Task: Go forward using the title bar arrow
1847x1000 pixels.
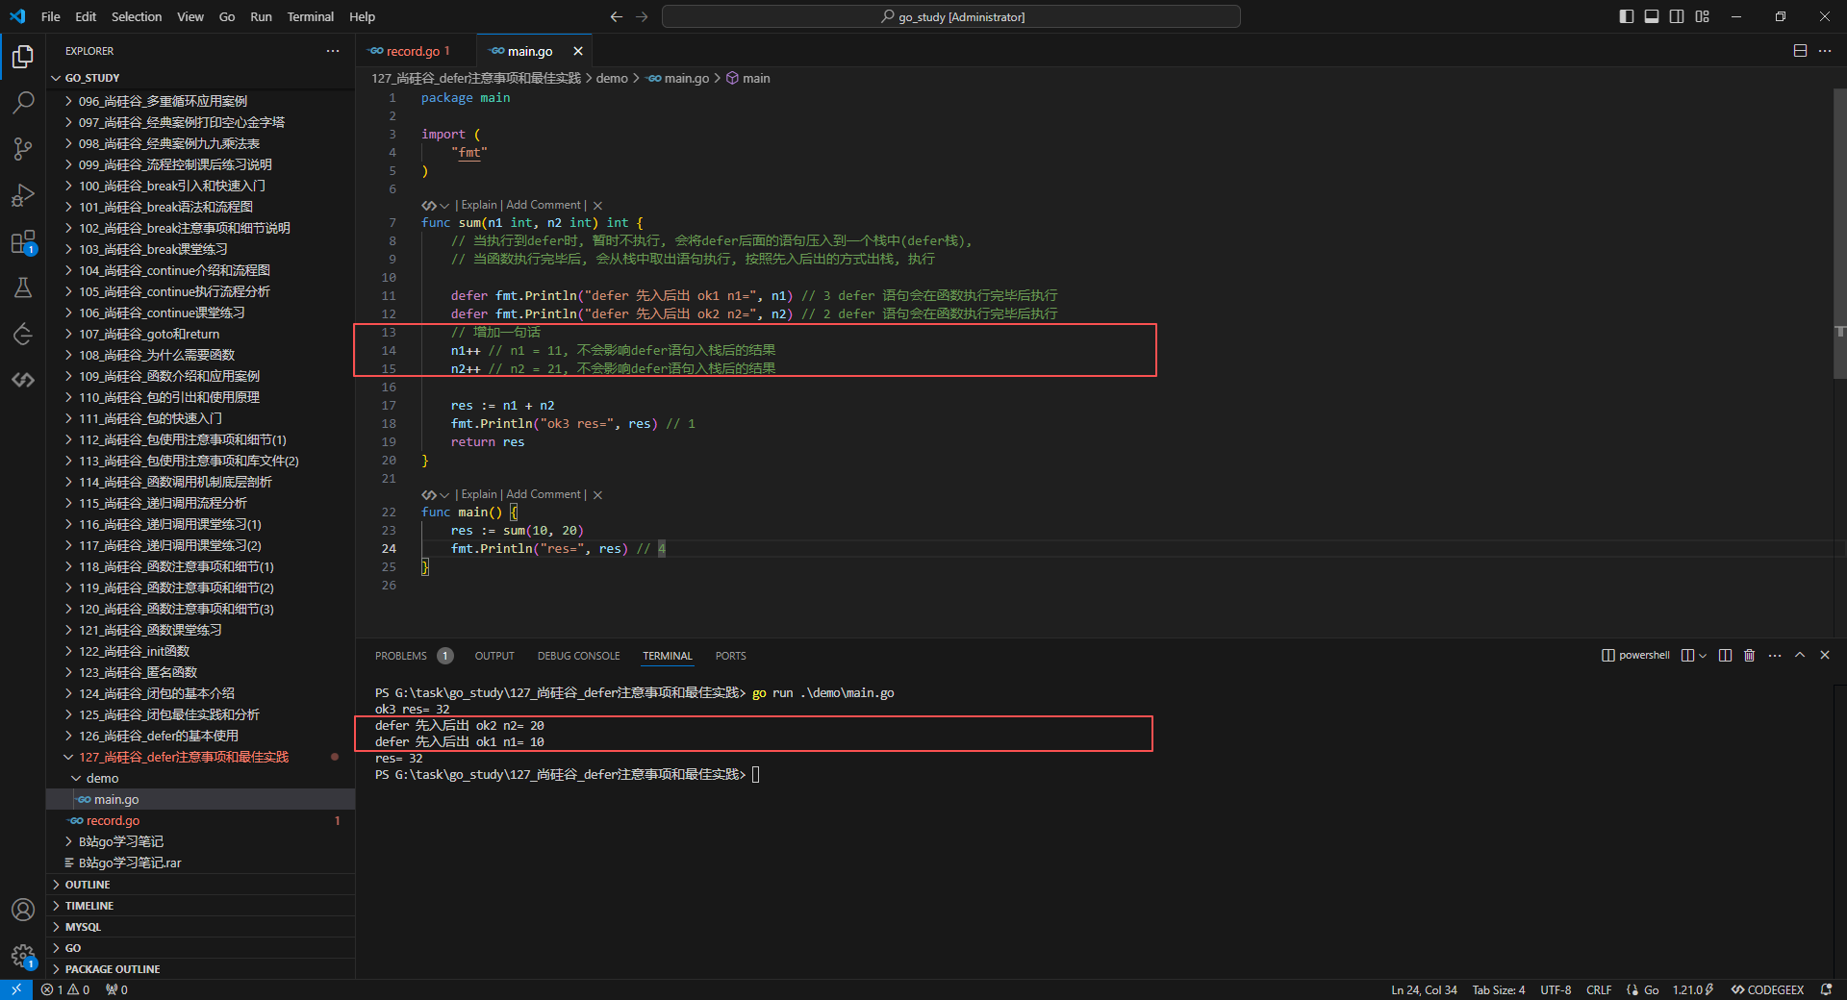Action: click(642, 16)
